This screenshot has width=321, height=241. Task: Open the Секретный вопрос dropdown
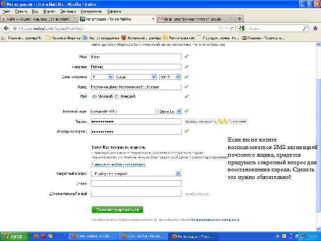[136, 174]
